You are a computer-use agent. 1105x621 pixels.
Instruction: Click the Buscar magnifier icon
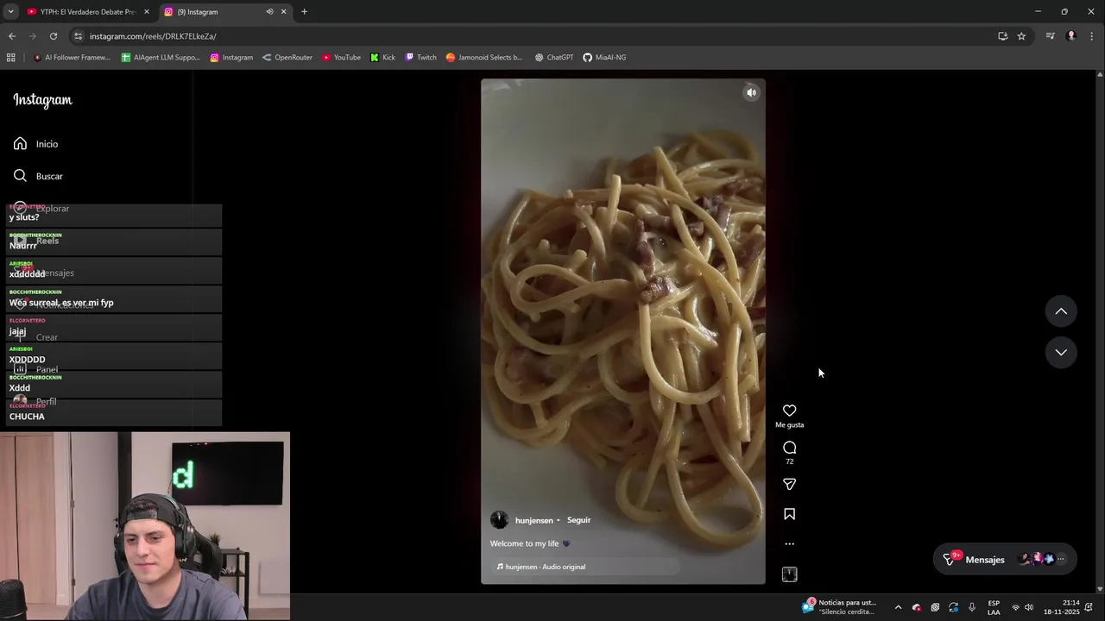[20, 175]
